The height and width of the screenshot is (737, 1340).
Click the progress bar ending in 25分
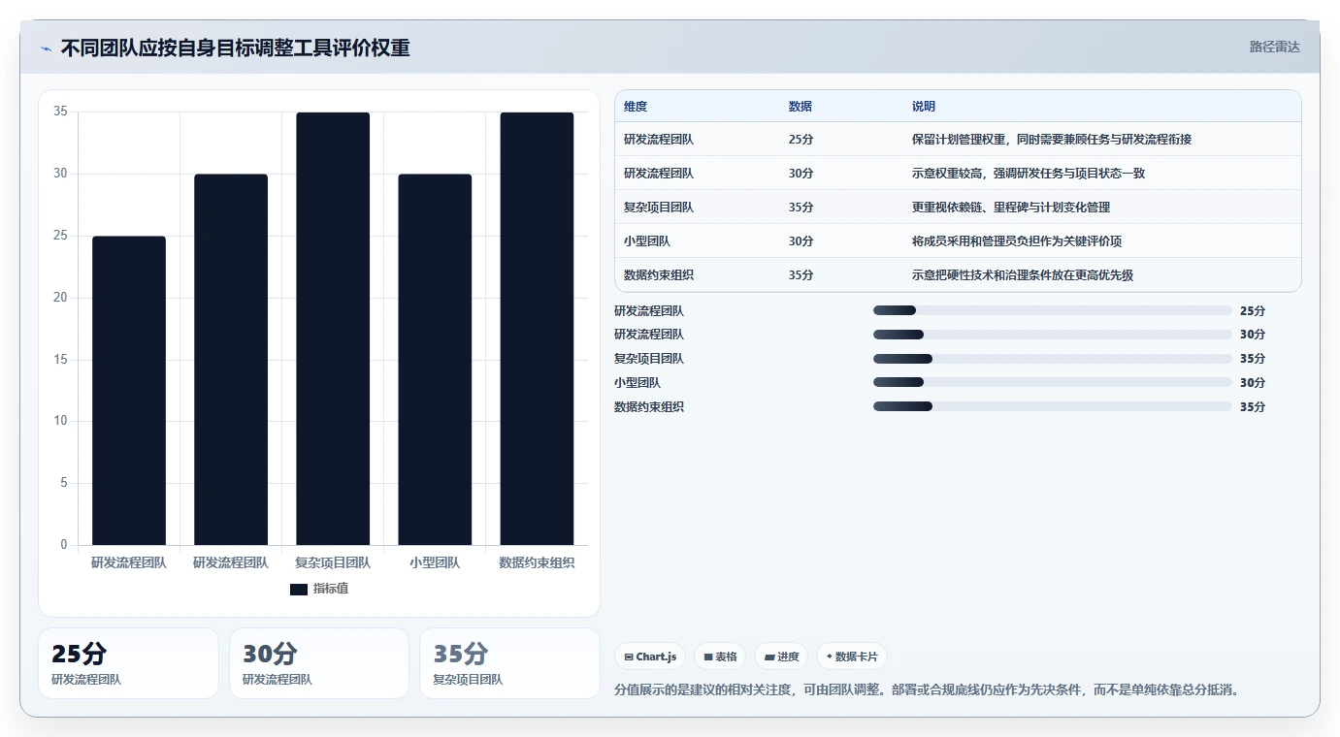(1053, 310)
